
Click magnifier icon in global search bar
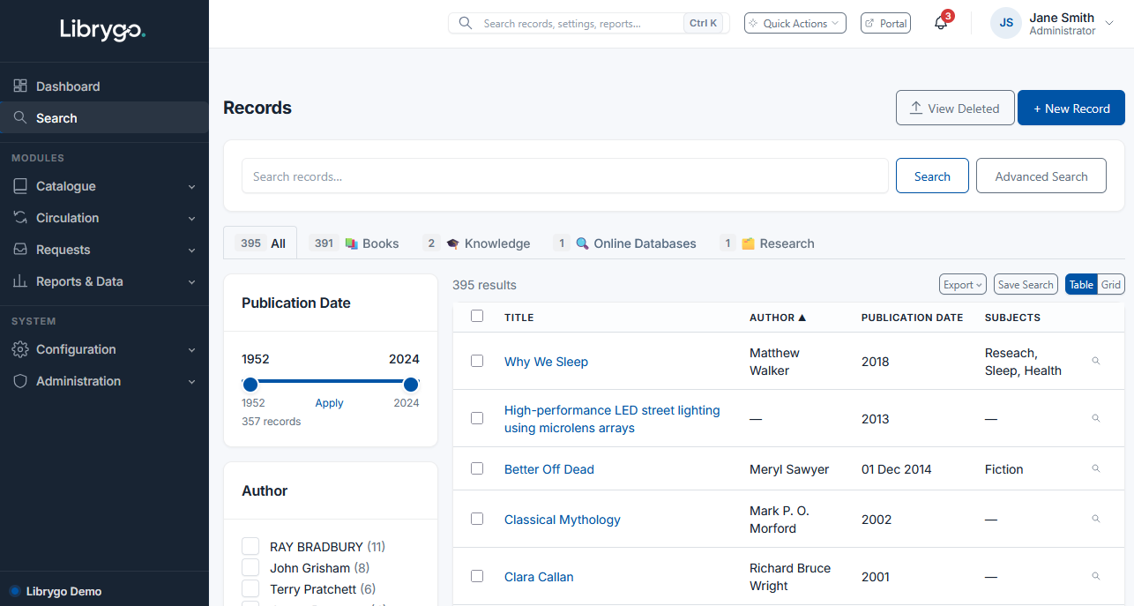[466, 23]
